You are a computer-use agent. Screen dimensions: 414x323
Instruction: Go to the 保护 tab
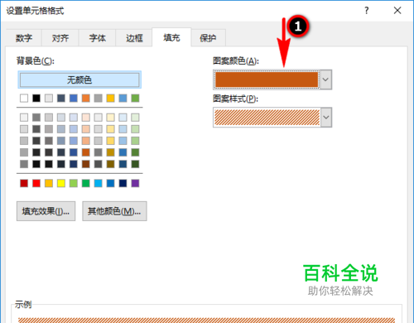[208, 38]
